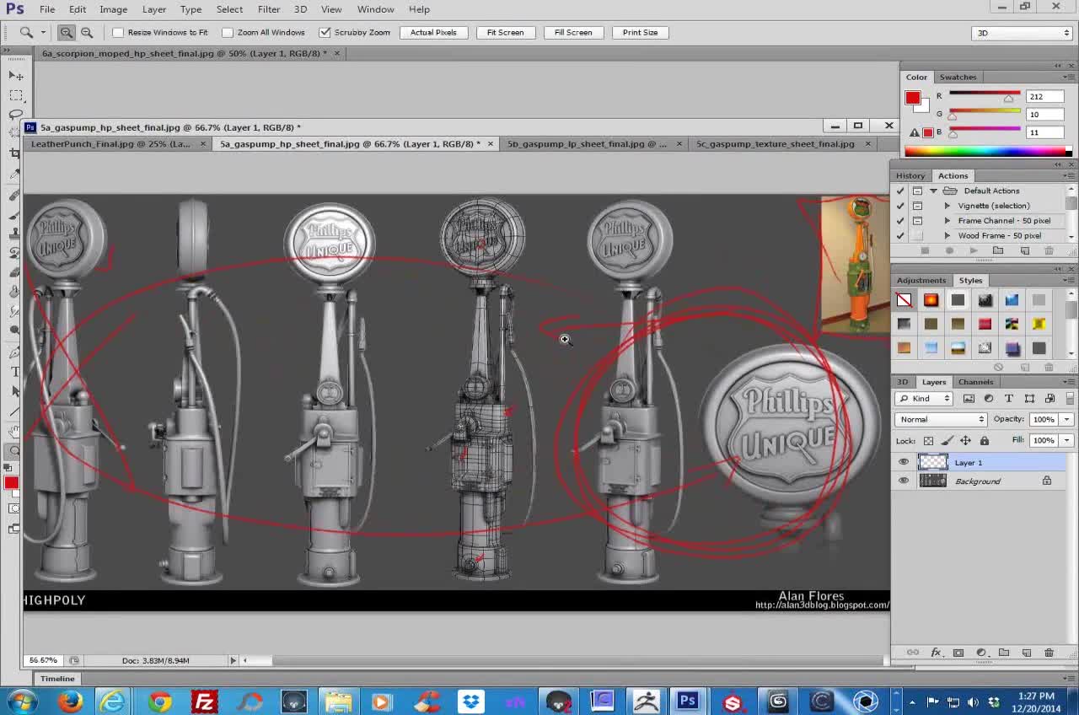The image size is (1079, 715).
Task: Toggle Wood Frame action checkmark
Action: (900, 235)
